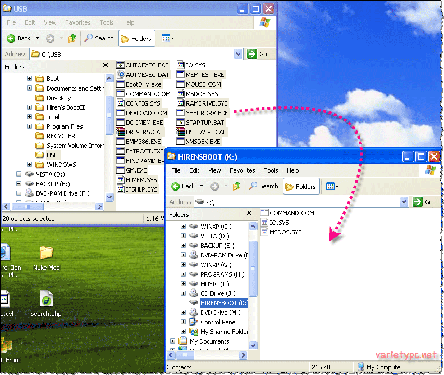The height and width of the screenshot is (375, 444).
Task: Select USB folder in tree
Action: [x=47, y=155]
